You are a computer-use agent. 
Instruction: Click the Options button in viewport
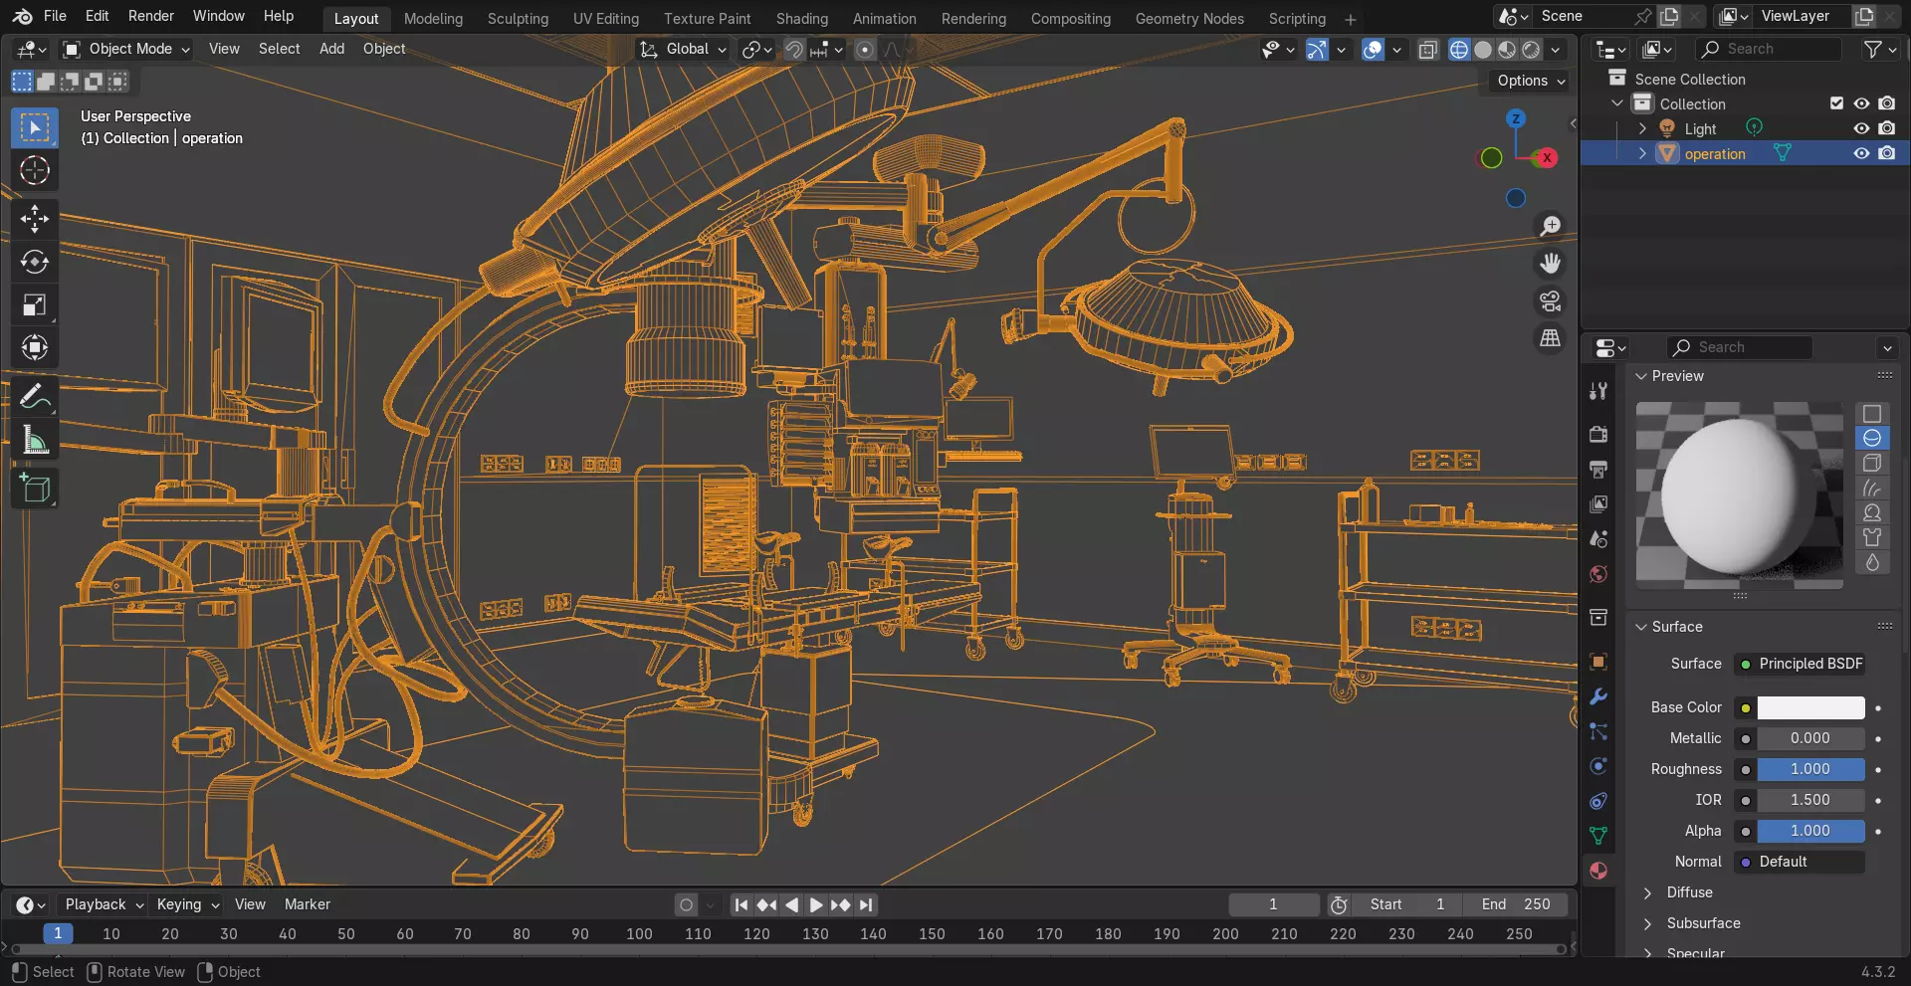pyautogui.click(x=1530, y=81)
